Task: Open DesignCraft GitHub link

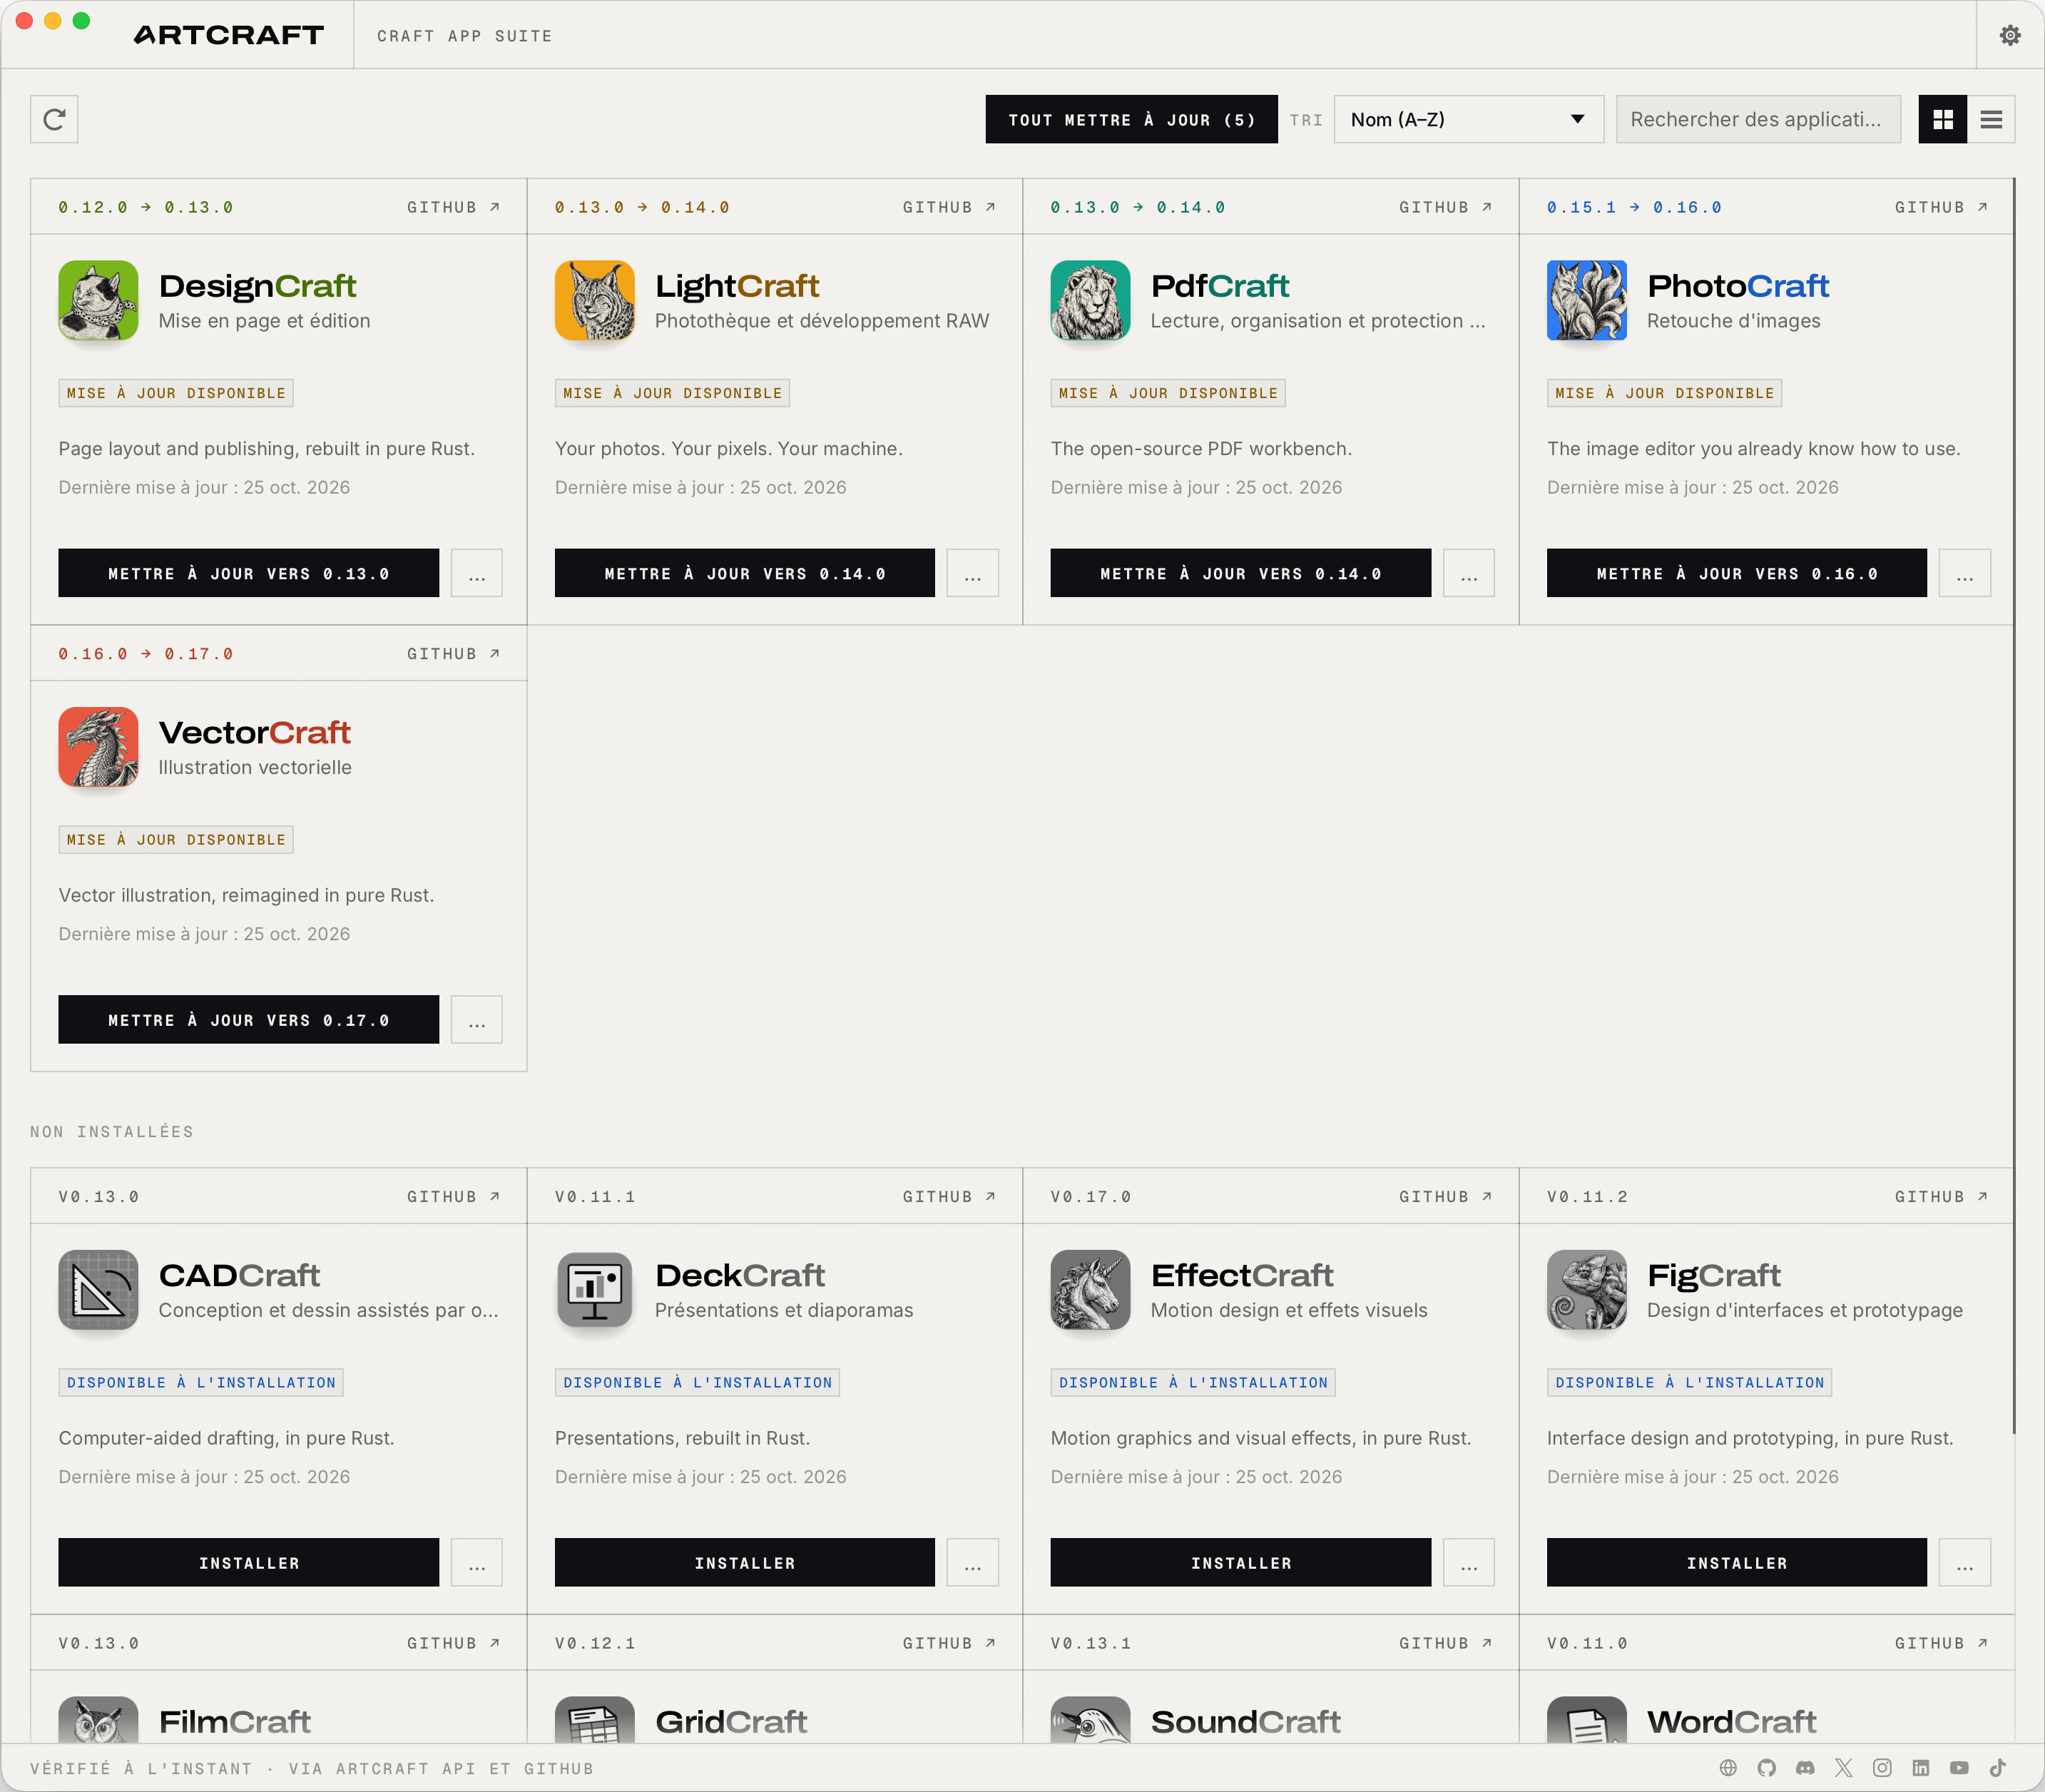Action: point(453,207)
